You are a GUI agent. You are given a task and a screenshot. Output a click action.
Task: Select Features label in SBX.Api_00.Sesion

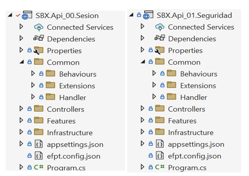tap(61, 121)
